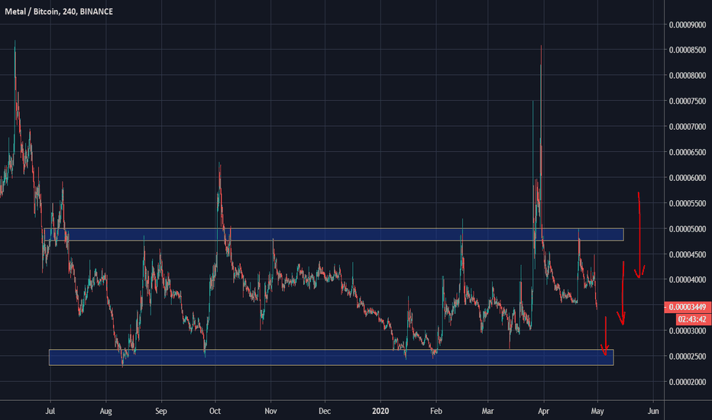Click the Jun label on time axis
Viewport: 712px width, 420px height.
(x=653, y=411)
